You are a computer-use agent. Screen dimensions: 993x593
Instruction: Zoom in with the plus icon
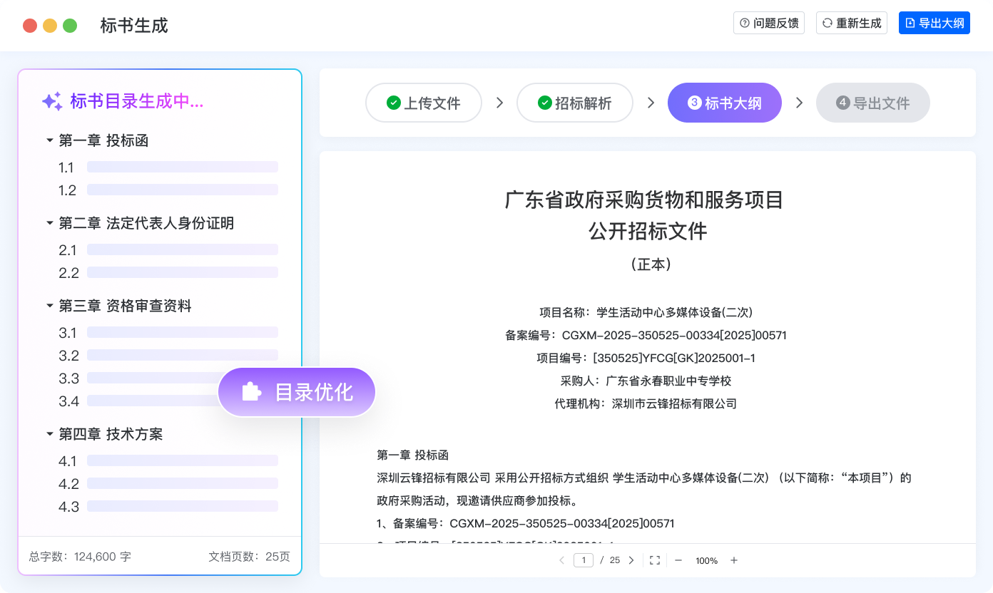[734, 560]
